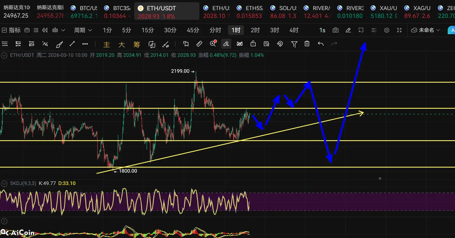Open the SOL/USDT ticker tab
The height and width of the screenshot is (238, 455).
click(x=283, y=12)
